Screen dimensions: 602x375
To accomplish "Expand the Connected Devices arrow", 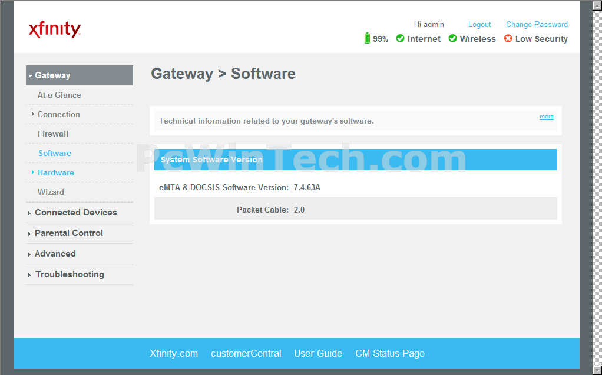I will coord(29,213).
